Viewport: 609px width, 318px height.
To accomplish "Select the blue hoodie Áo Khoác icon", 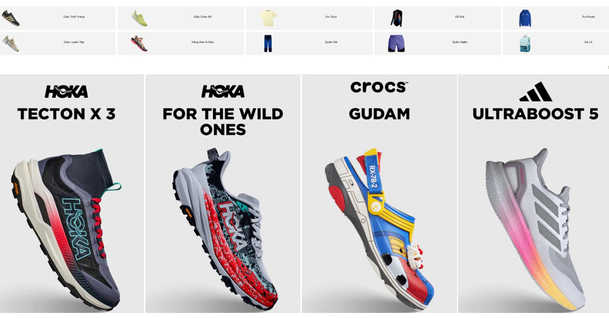I will (524, 18).
